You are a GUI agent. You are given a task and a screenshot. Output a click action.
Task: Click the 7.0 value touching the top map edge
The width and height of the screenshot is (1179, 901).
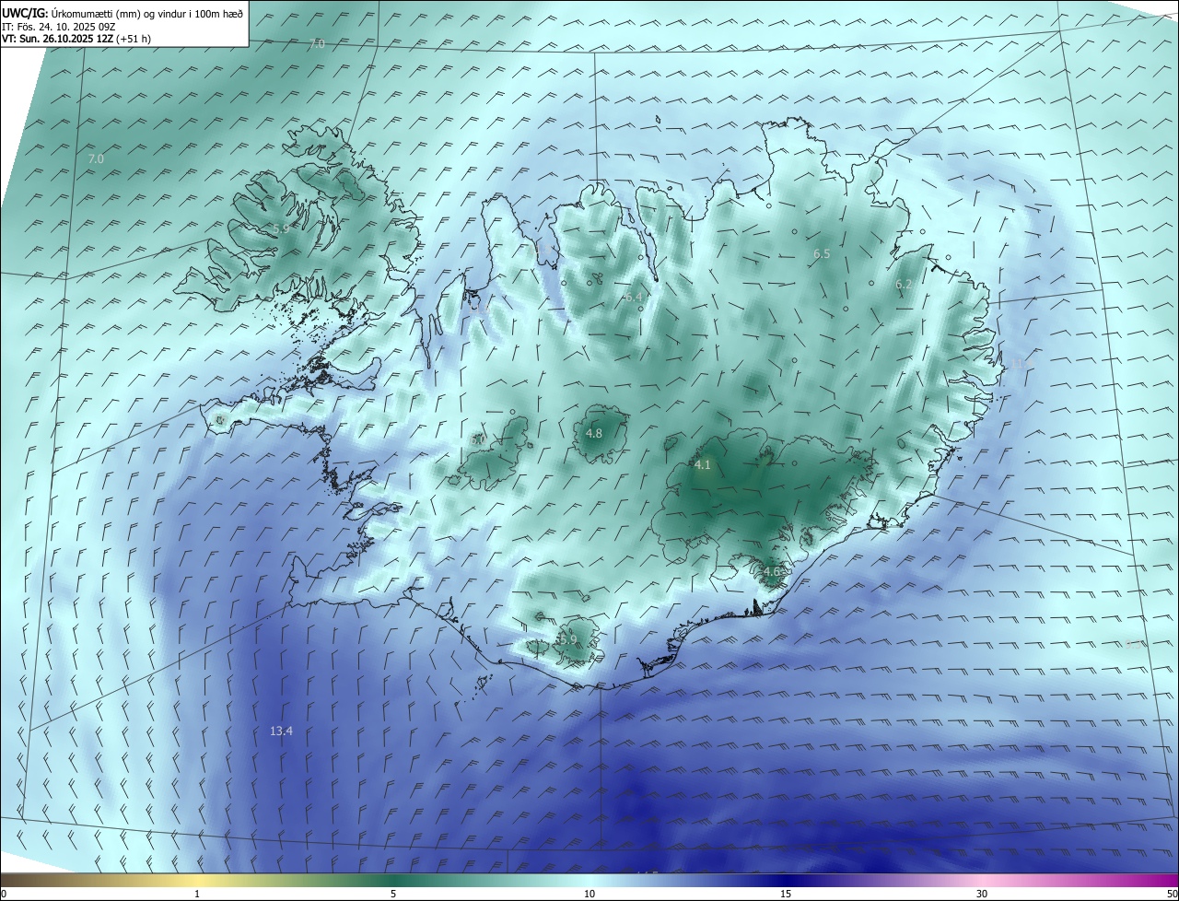pos(317,44)
